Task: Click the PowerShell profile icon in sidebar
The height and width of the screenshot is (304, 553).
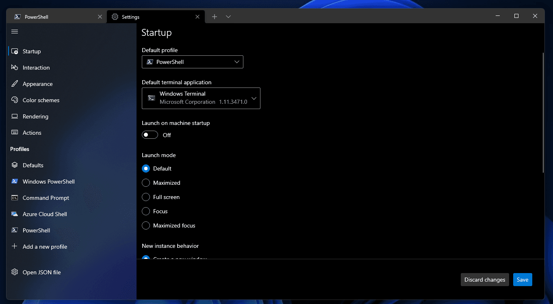Action: pyautogui.click(x=15, y=230)
